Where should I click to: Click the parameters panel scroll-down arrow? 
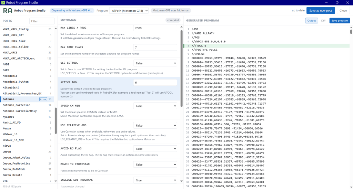tap(181, 181)
